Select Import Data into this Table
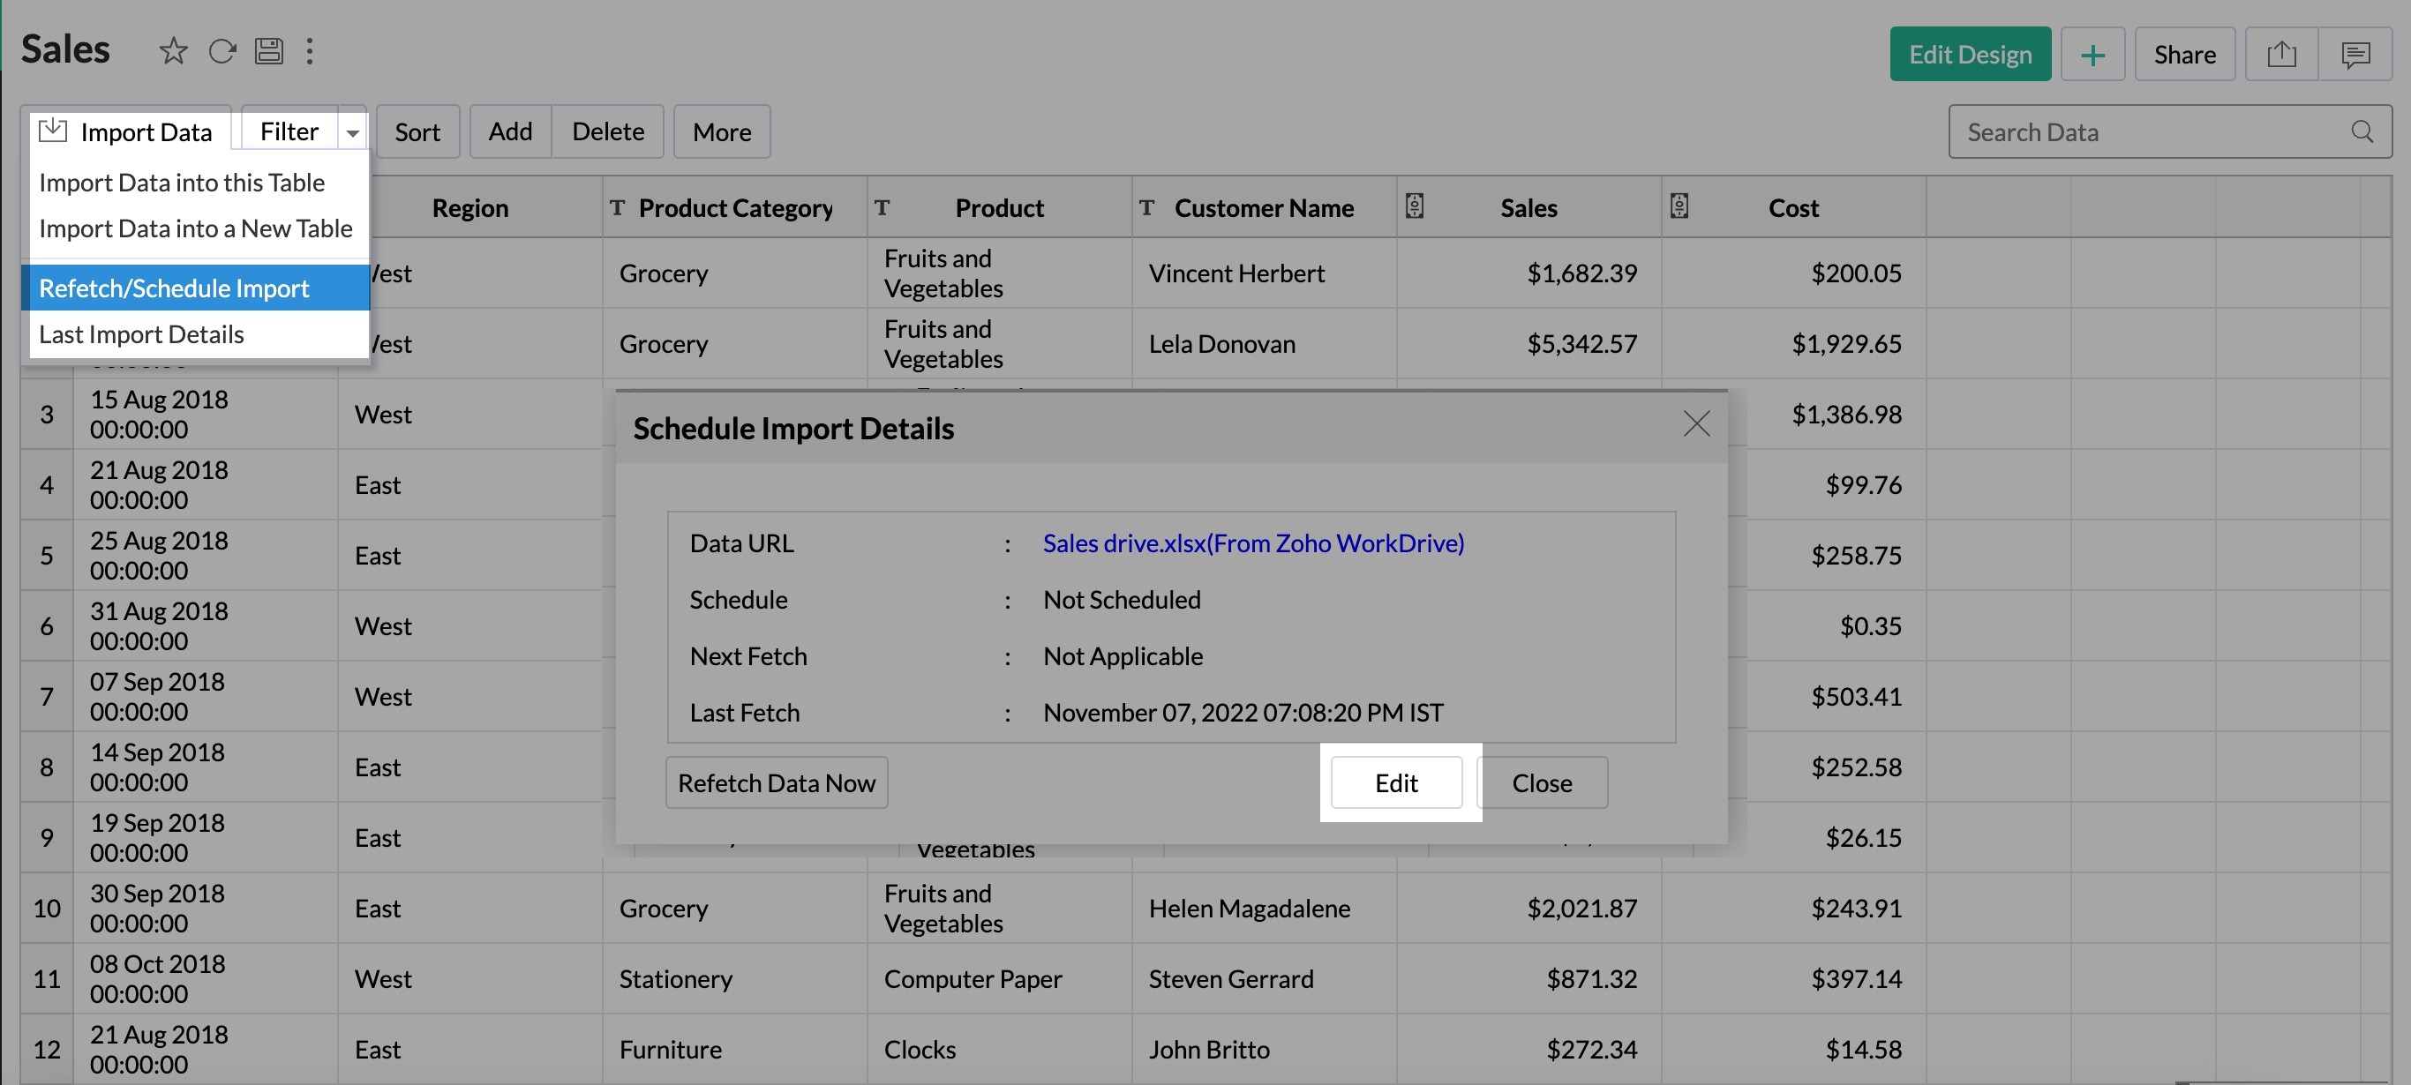2411x1085 pixels. point(182,183)
